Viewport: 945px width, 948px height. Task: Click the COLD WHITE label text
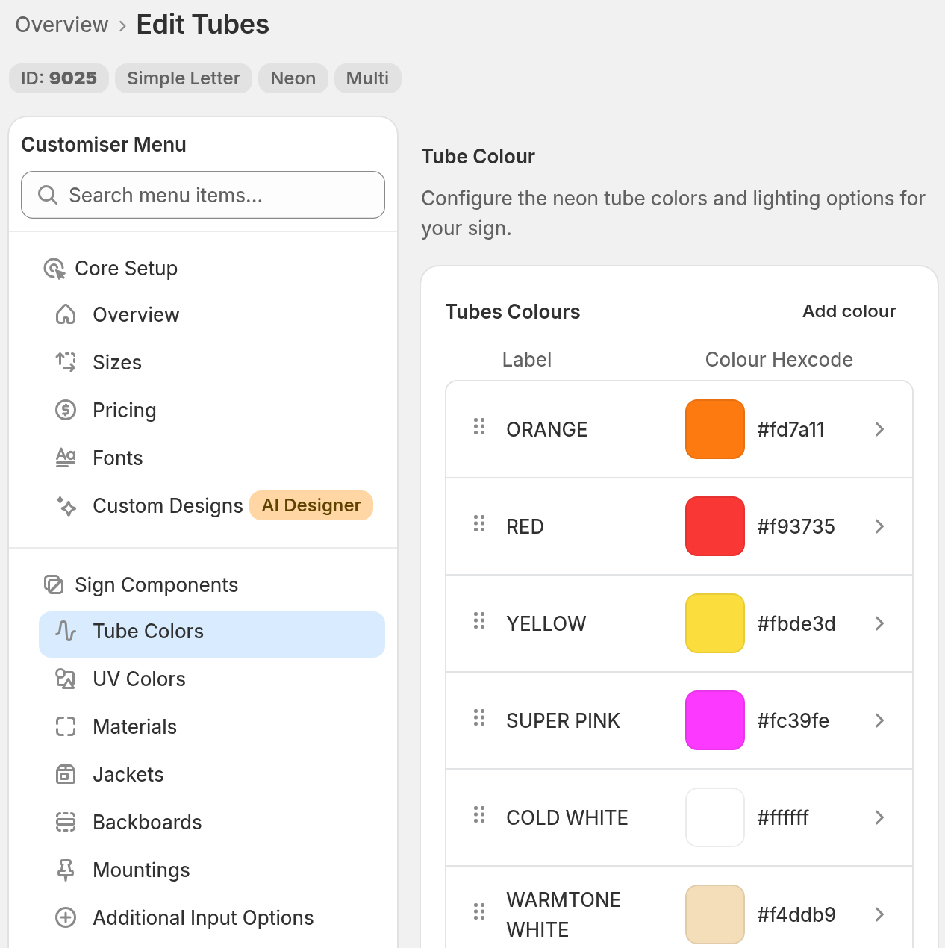click(567, 817)
